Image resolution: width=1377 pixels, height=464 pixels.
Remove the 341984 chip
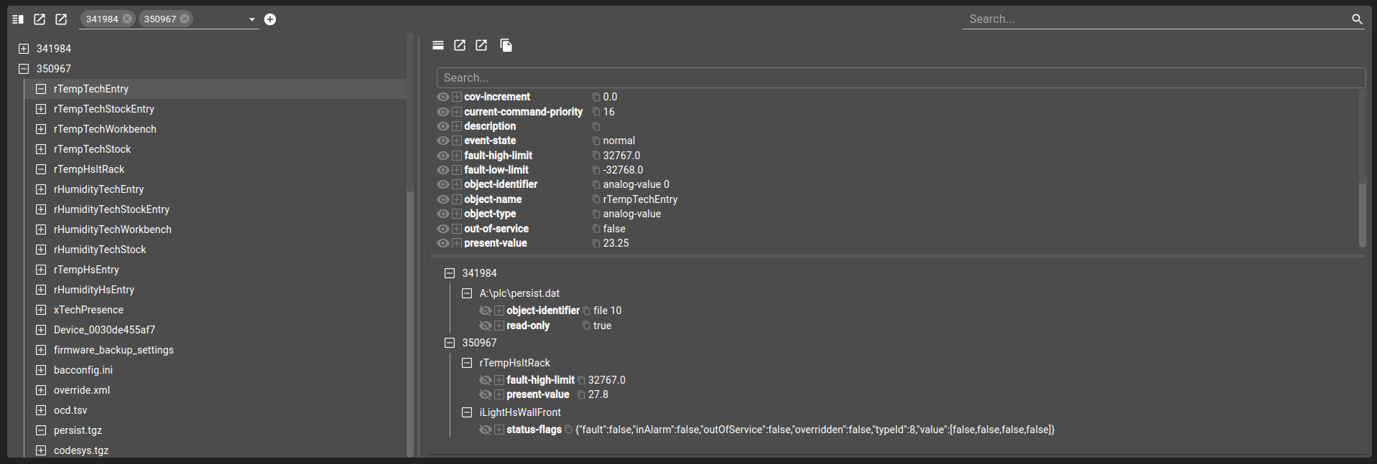[x=127, y=19]
